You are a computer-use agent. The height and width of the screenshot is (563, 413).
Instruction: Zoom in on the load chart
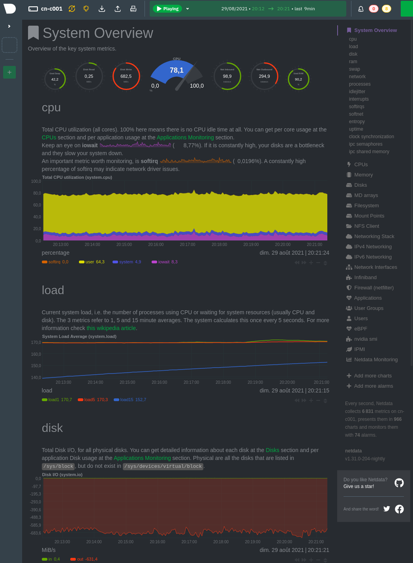pos(311,400)
